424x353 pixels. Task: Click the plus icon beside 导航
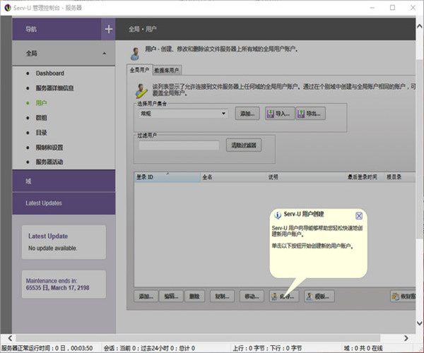click(108, 29)
